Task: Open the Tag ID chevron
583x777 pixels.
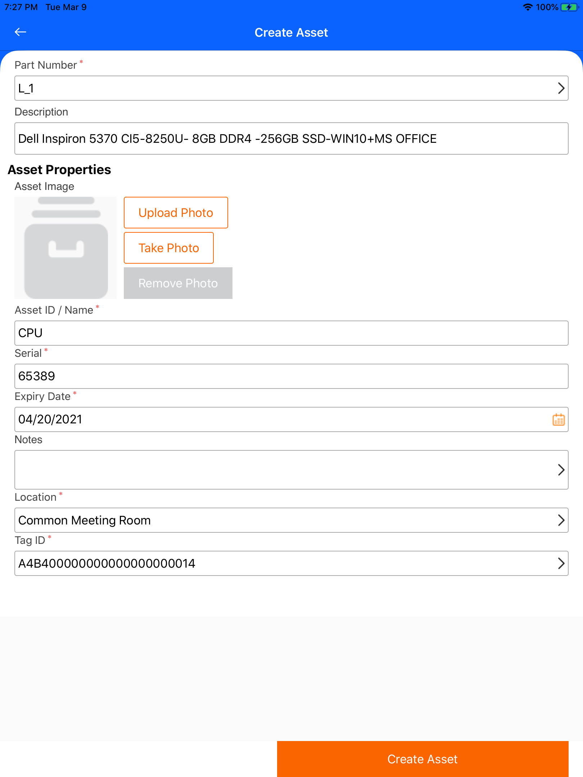Action: coord(561,563)
